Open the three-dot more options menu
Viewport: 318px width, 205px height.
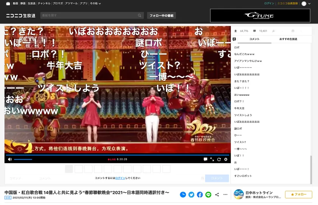pyautogui.click(x=226, y=195)
